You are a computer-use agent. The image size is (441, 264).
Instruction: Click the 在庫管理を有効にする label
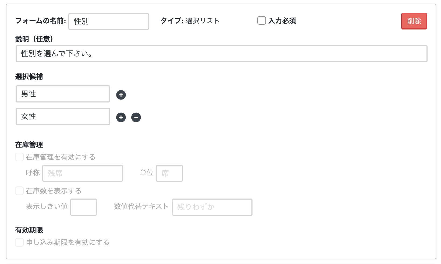61,157
